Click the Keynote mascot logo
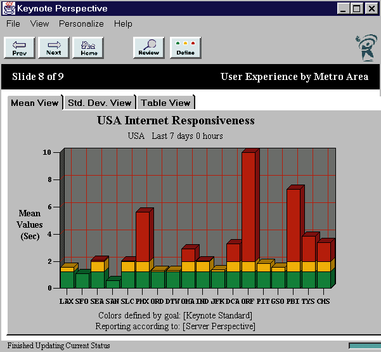This screenshot has width=381, height=352. click(x=367, y=48)
